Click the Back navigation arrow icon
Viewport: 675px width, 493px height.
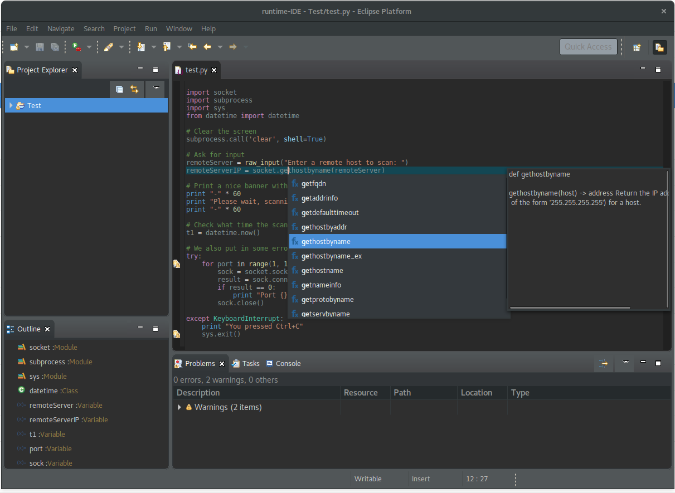click(x=207, y=47)
